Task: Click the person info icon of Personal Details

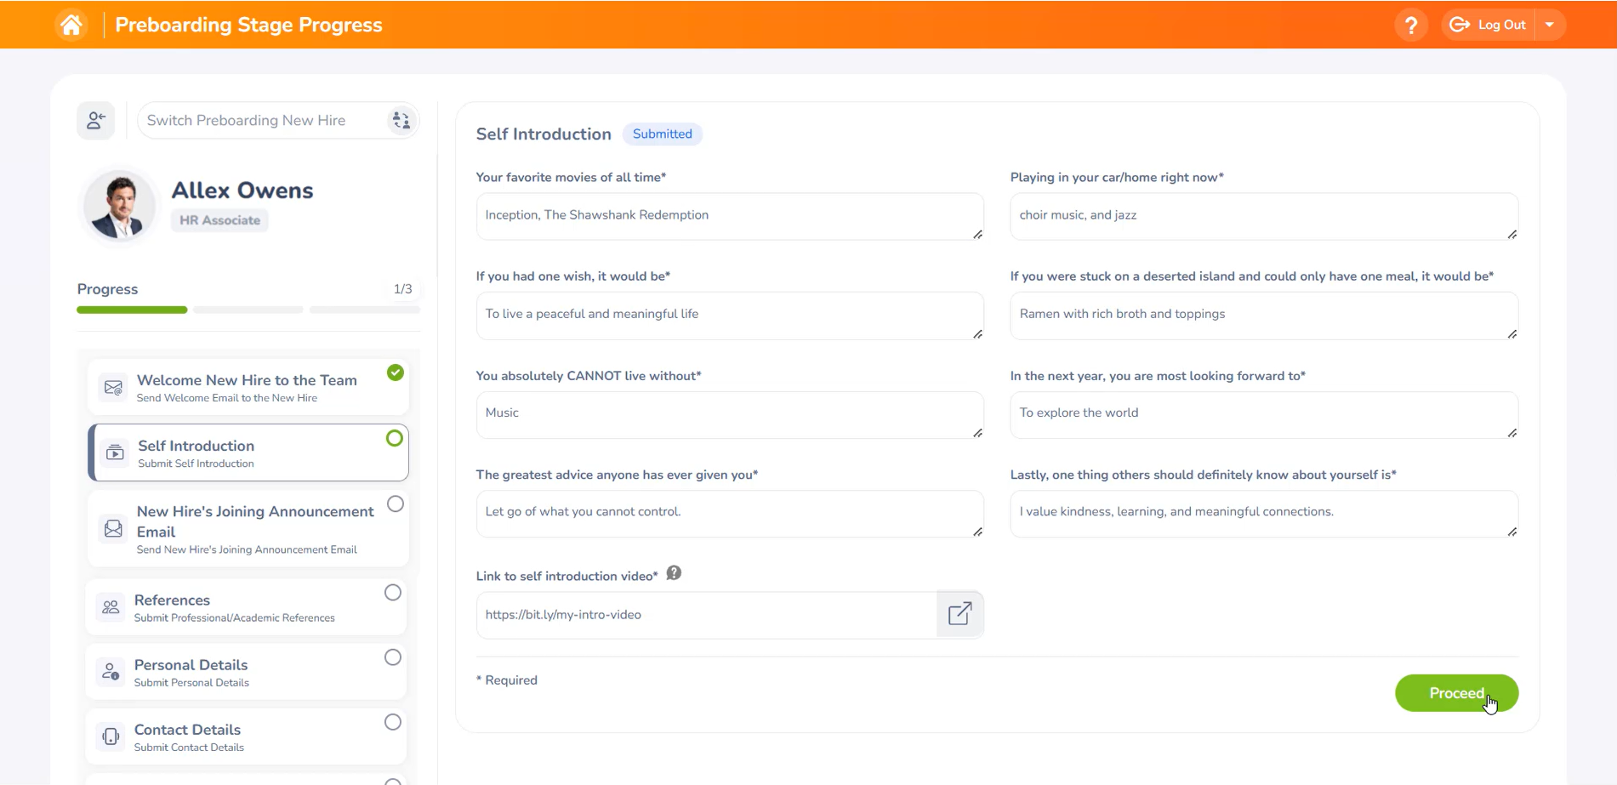Action: click(x=111, y=672)
